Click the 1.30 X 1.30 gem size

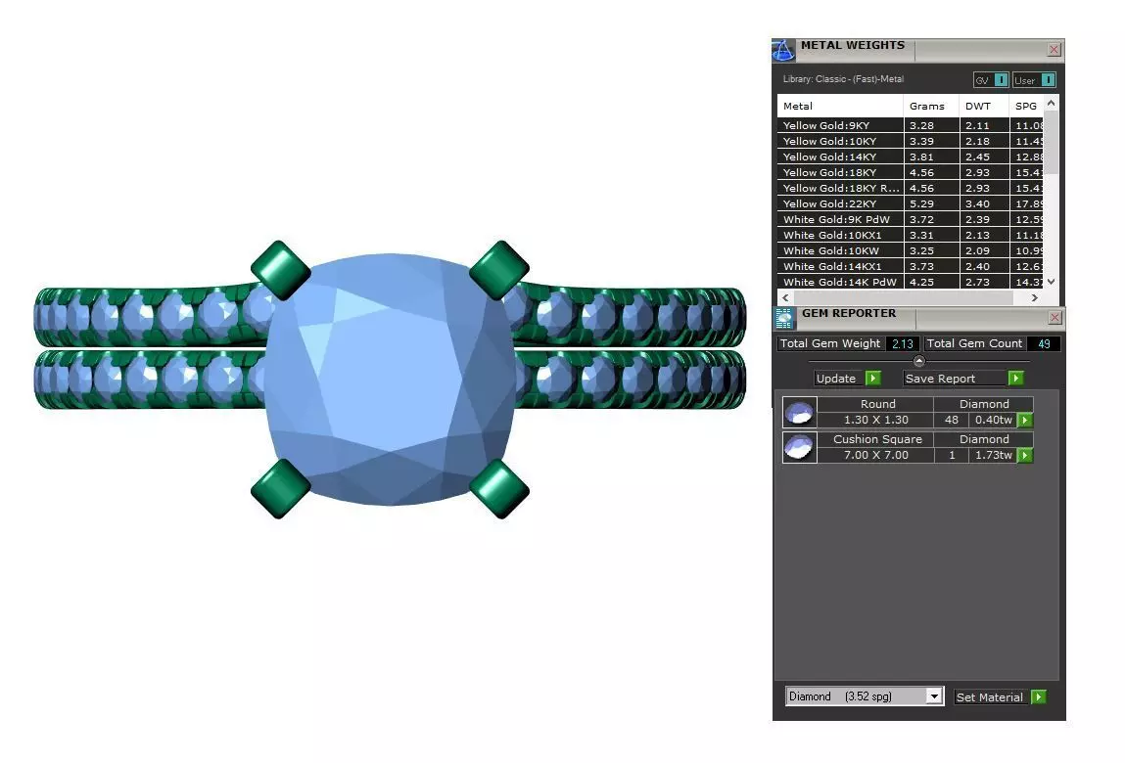[876, 421]
